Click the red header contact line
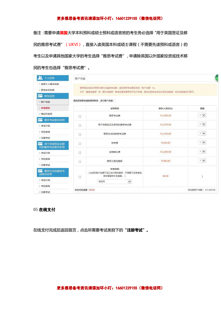Screen dimensions: 221x313 [110, 18]
